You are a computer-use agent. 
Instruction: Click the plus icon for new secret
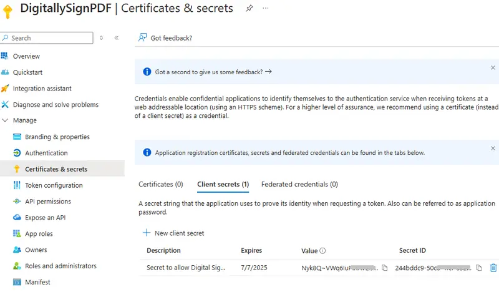(147, 233)
